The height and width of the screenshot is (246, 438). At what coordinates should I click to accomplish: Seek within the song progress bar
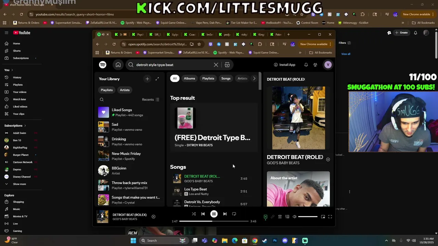[214, 221]
